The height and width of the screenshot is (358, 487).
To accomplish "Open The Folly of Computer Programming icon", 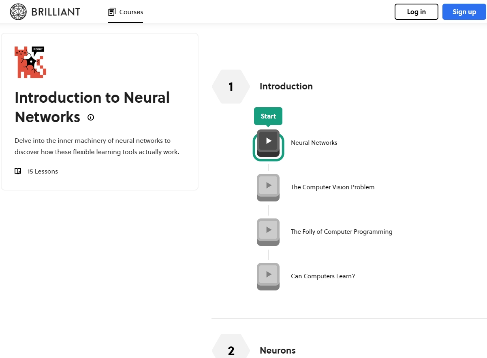I will 268,231.
